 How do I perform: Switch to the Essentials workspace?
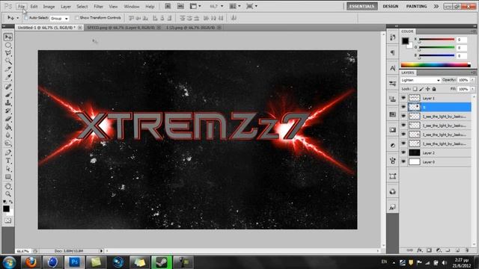[361, 6]
